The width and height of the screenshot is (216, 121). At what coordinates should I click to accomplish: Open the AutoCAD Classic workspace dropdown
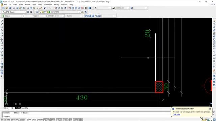pyautogui.click(x=14, y=12)
